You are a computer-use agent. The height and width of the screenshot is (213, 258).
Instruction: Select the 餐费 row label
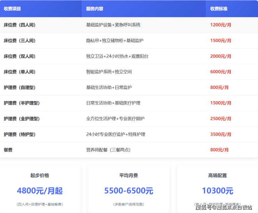point(8,150)
